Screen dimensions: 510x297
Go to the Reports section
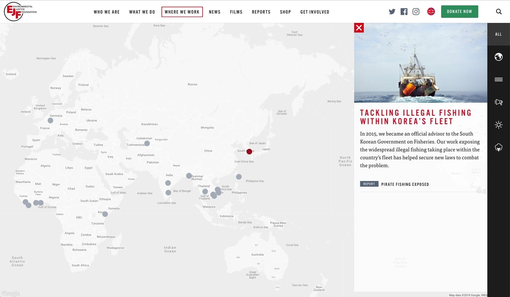point(261,12)
